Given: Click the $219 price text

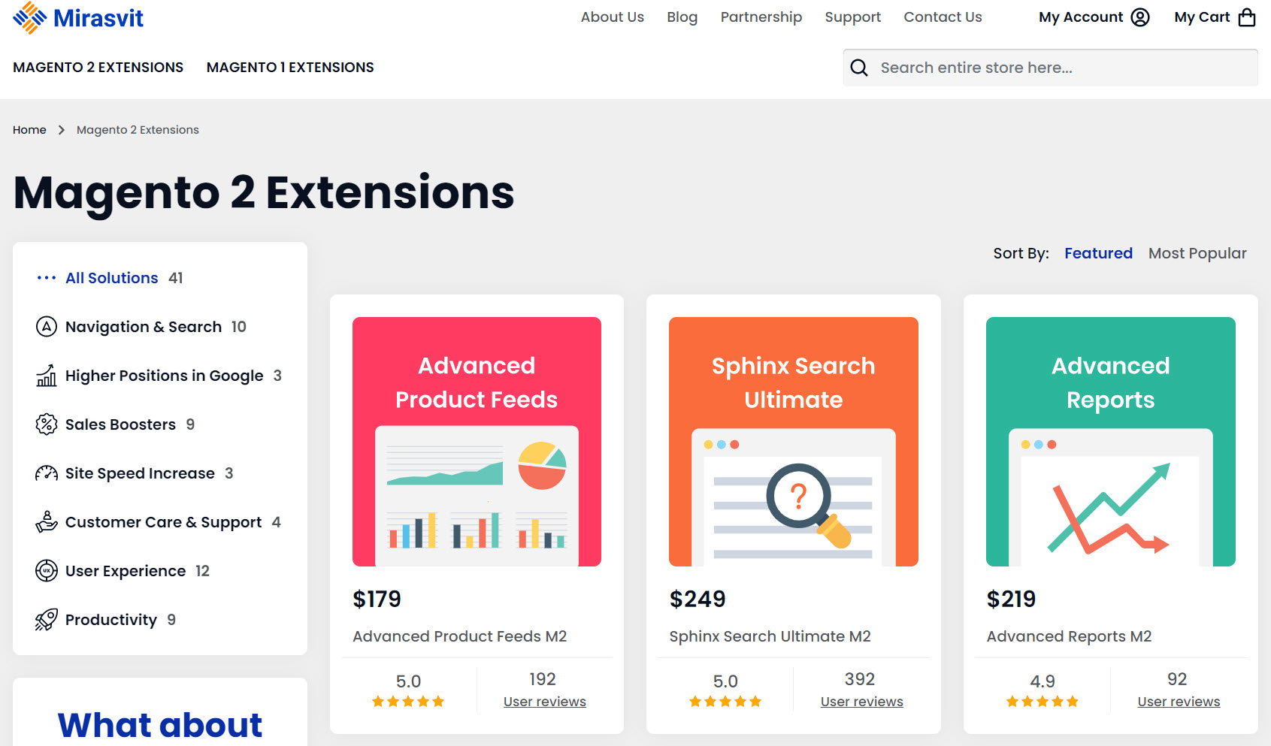Looking at the screenshot, I should tap(1011, 599).
